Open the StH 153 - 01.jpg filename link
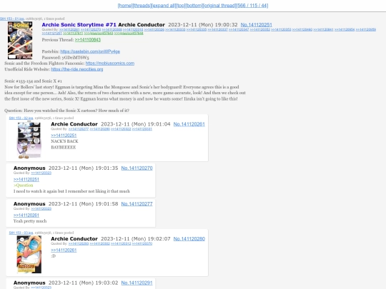This screenshot has width=386, height=289. (12, 19)
